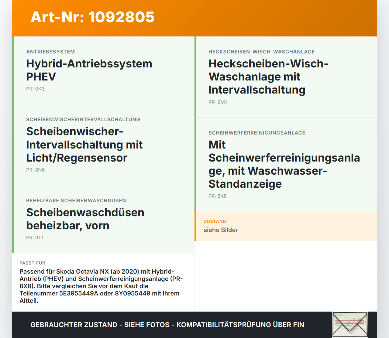
Task: Click the Hybrid-Antriebssystem PHEV title
Action: 89,70
